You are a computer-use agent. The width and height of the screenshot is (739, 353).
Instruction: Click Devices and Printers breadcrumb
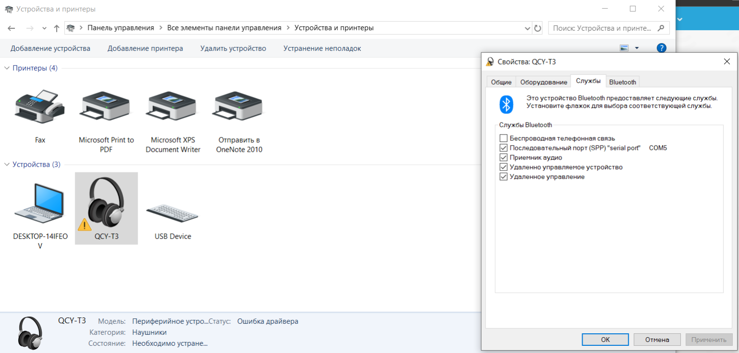(334, 28)
